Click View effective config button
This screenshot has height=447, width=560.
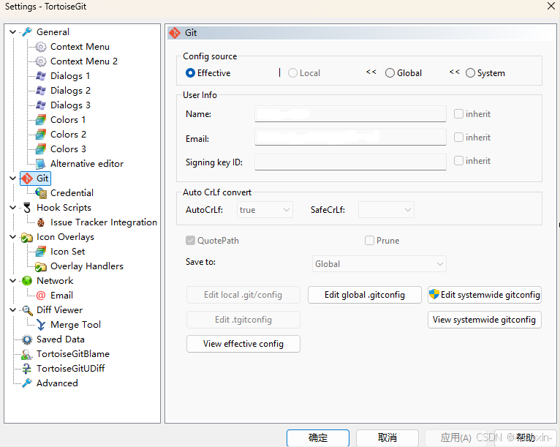coord(243,344)
